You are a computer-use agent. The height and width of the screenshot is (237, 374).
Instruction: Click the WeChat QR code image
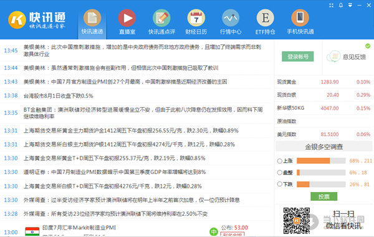click(x=297, y=221)
